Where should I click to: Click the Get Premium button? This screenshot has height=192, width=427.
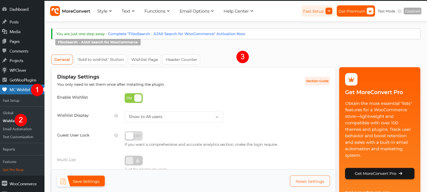tap(356, 11)
